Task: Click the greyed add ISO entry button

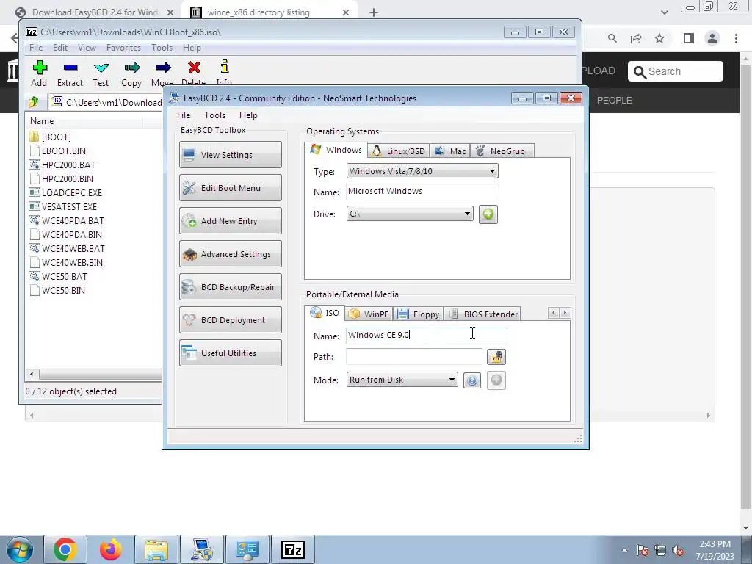Action: coord(496,380)
